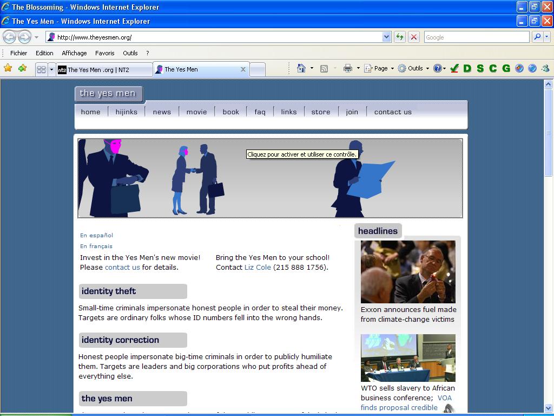Open the contact us nav link

tap(393, 112)
